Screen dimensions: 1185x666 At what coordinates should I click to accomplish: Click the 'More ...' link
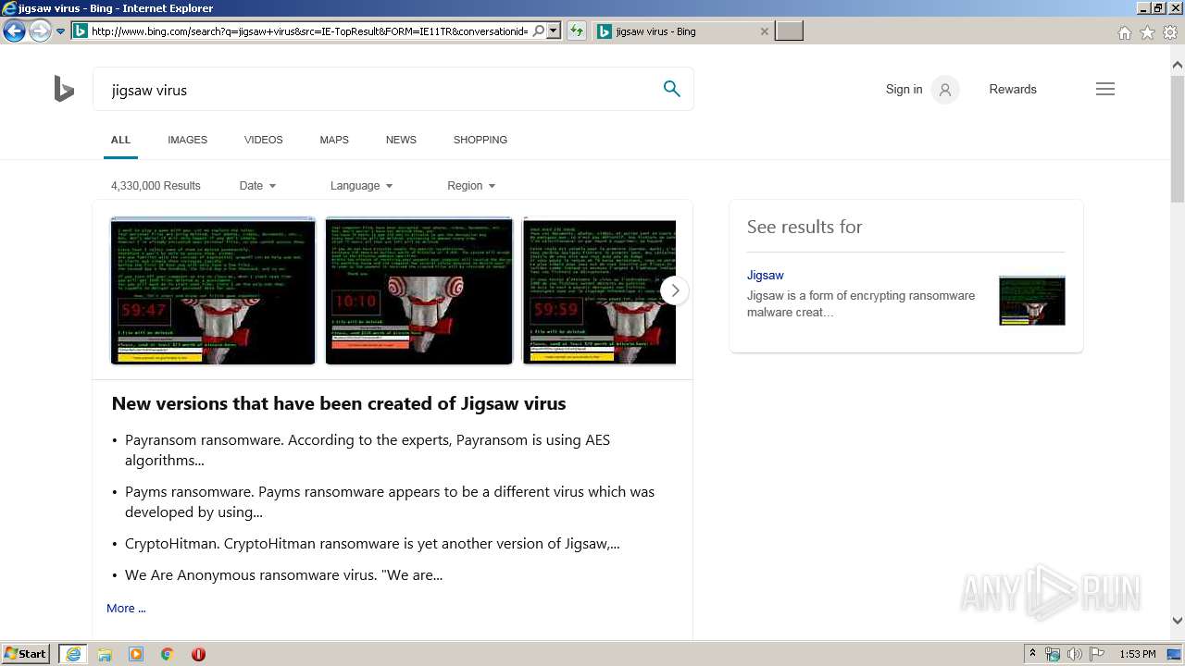coord(126,608)
